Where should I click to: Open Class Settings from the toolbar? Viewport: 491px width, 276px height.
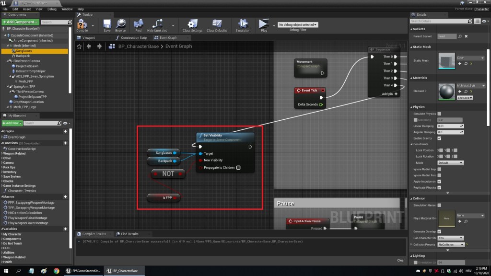tap(192, 23)
